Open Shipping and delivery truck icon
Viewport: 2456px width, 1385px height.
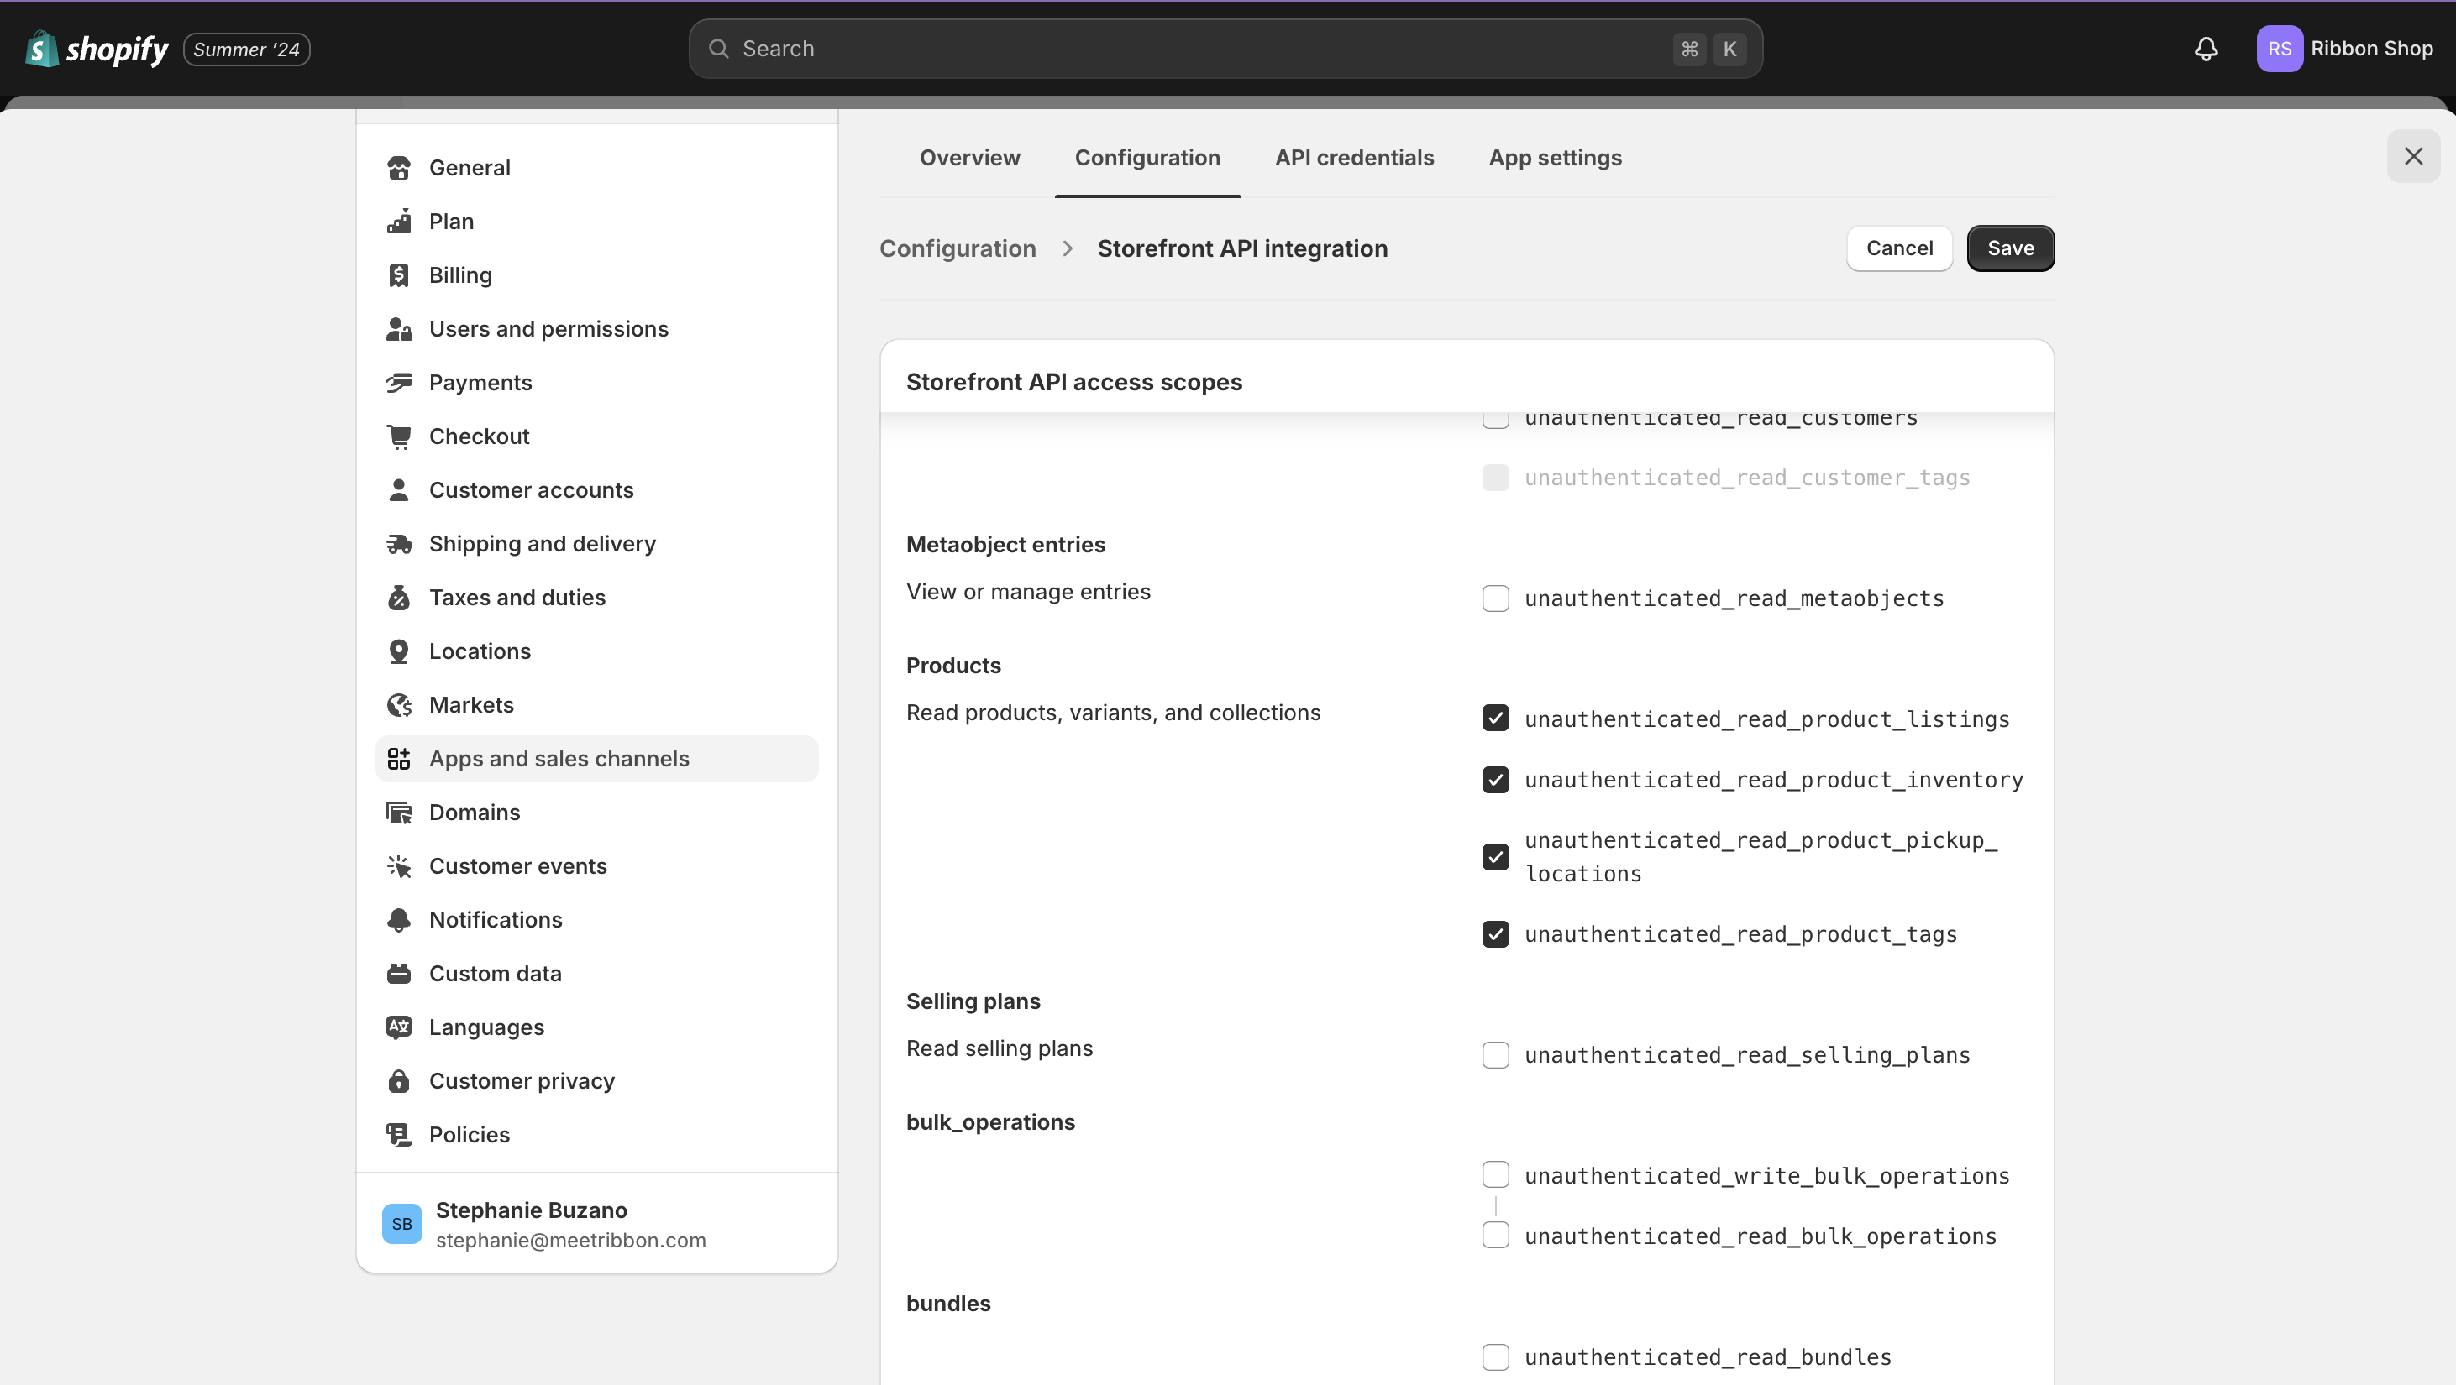pyautogui.click(x=398, y=544)
